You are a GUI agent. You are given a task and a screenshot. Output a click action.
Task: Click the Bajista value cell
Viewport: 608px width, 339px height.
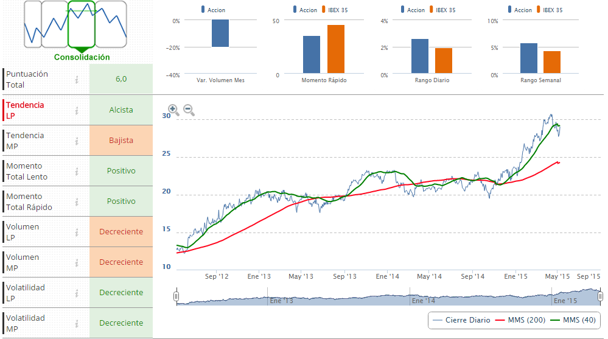[x=121, y=141]
